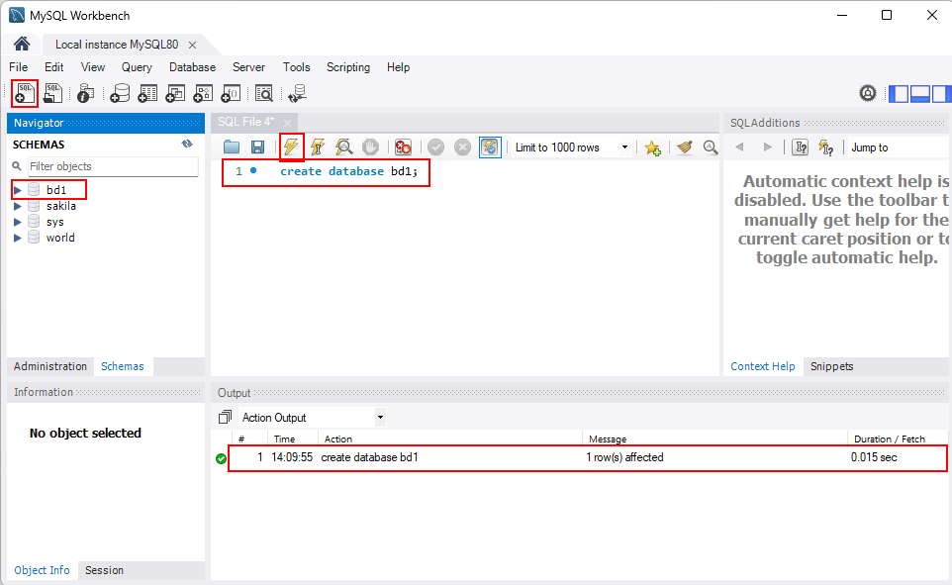Open find panel magnifier in editor toolbar
952x585 pixels.
click(x=710, y=147)
